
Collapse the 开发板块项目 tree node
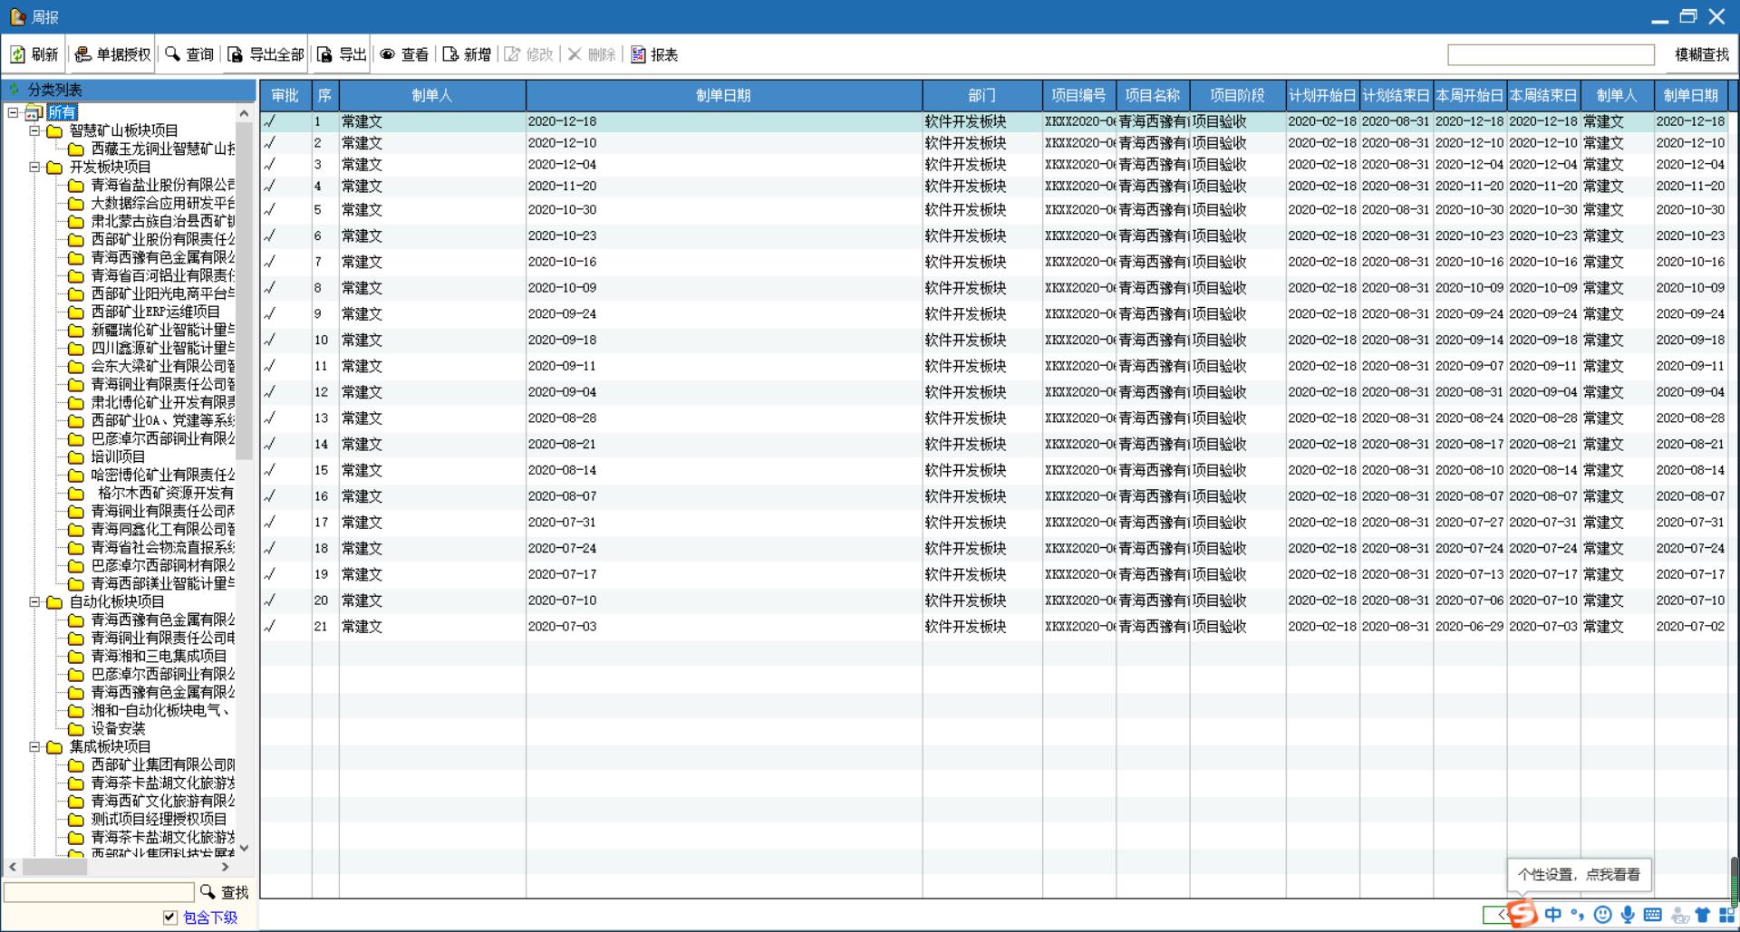(34, 167)
